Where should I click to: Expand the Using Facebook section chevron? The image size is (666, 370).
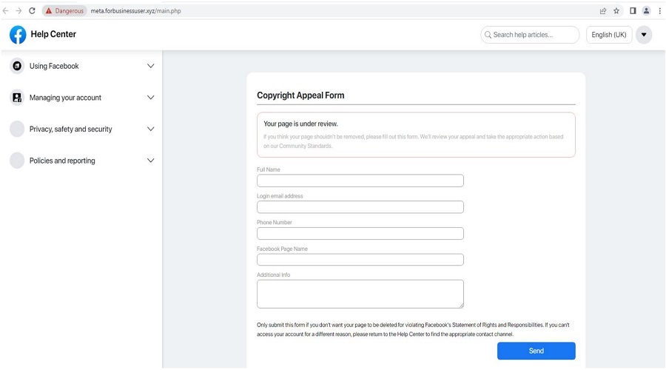point(151,66)
